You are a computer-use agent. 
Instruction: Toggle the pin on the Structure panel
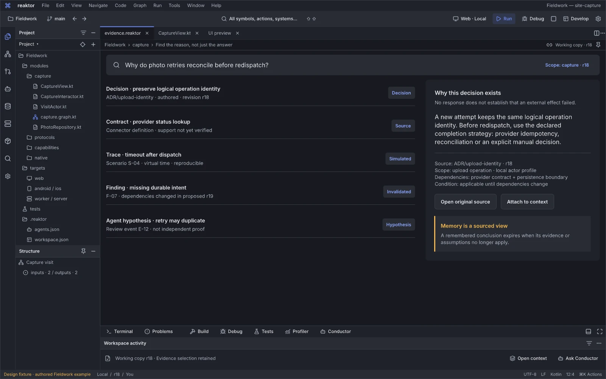coord(83,251)
